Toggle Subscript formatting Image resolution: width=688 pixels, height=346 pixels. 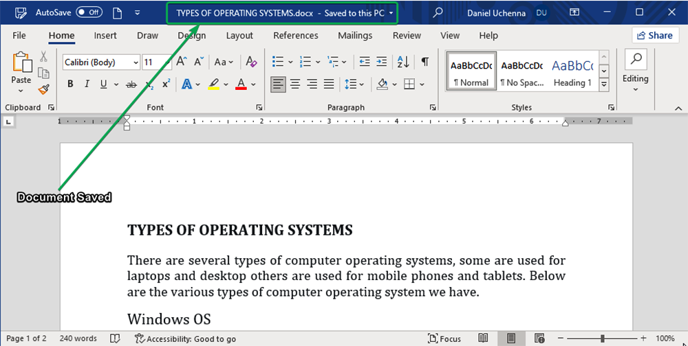[x=149, y=84]
